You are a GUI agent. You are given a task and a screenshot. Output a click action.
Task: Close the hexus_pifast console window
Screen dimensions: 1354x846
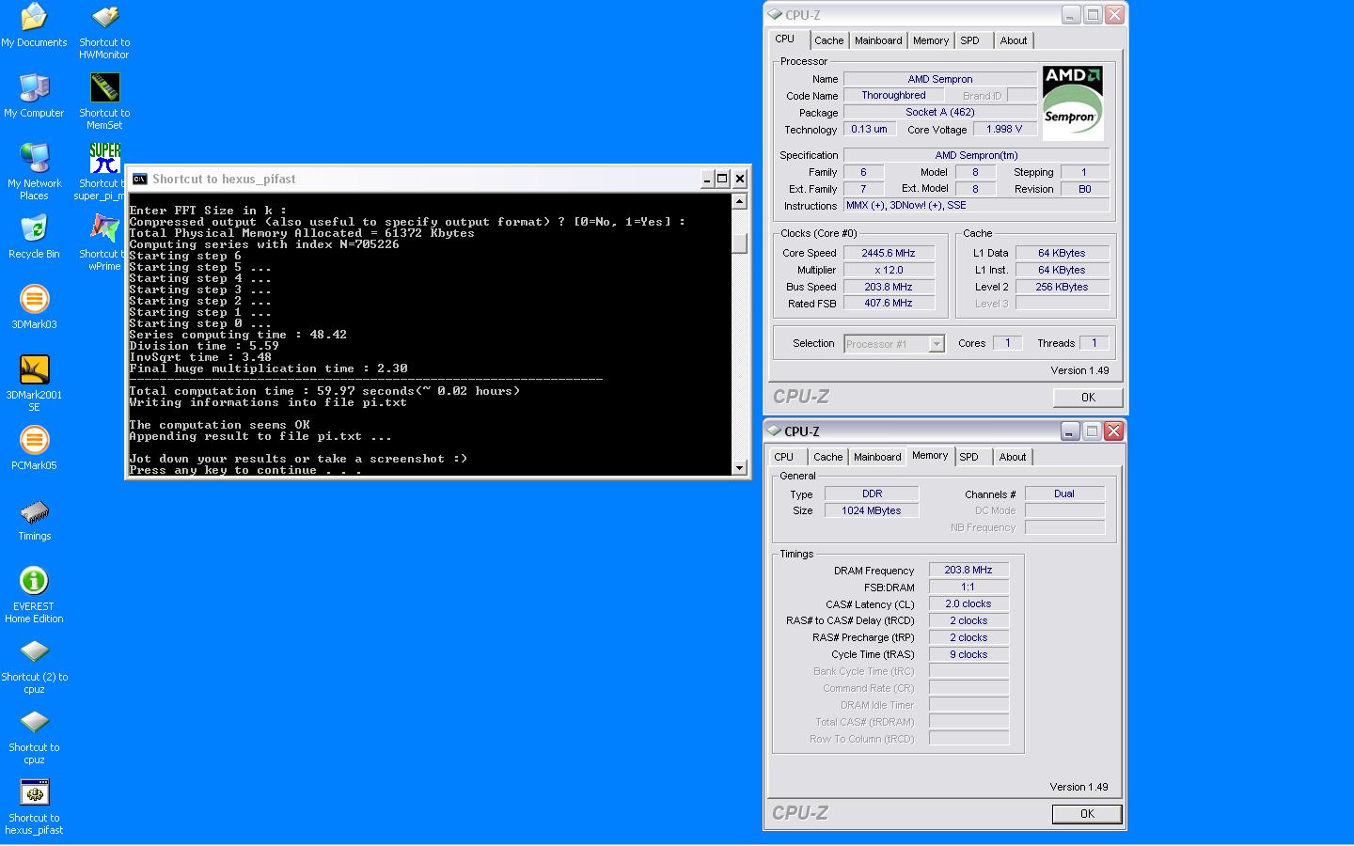[x=740, y=179]
